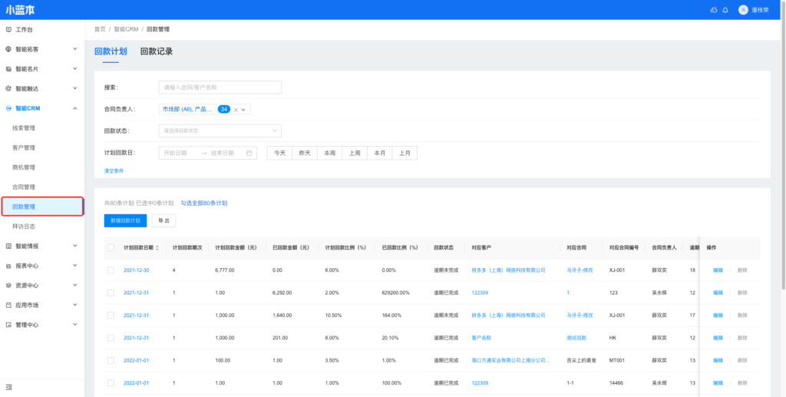786x397 pixels.
Task: Open 合同管理 in the sidebar
Action: point(24,187)
